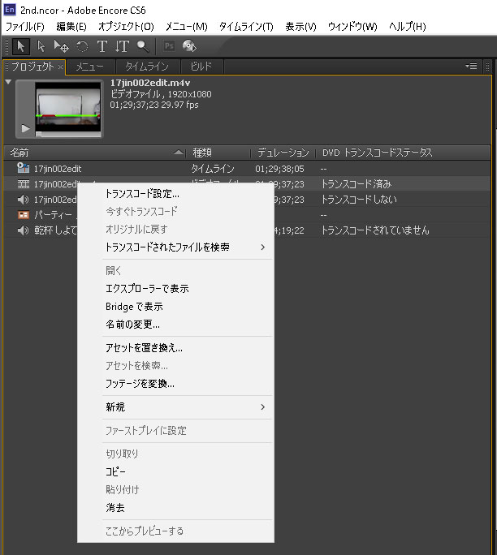Screen dimensions: 497x555
Task: Click the Preview disc icon
Action: [x=189, y=46]
